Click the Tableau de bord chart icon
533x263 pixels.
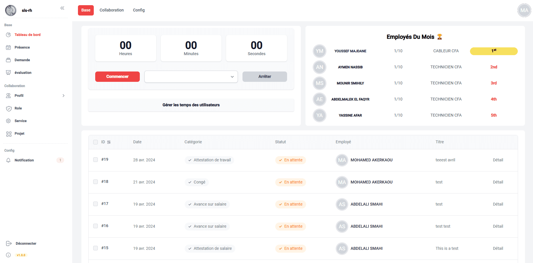[8, 35]
